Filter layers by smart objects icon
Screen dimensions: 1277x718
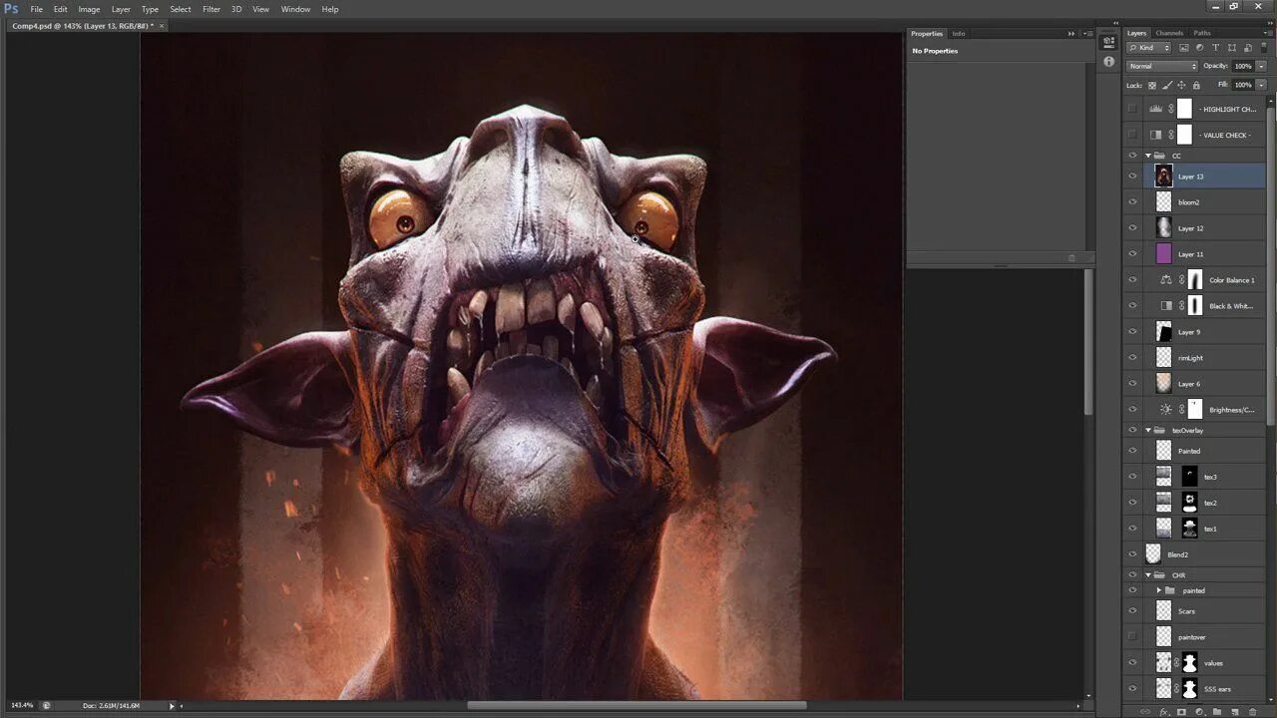[1248, 48]
